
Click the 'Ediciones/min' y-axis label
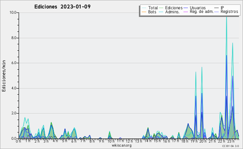point(4,76)
